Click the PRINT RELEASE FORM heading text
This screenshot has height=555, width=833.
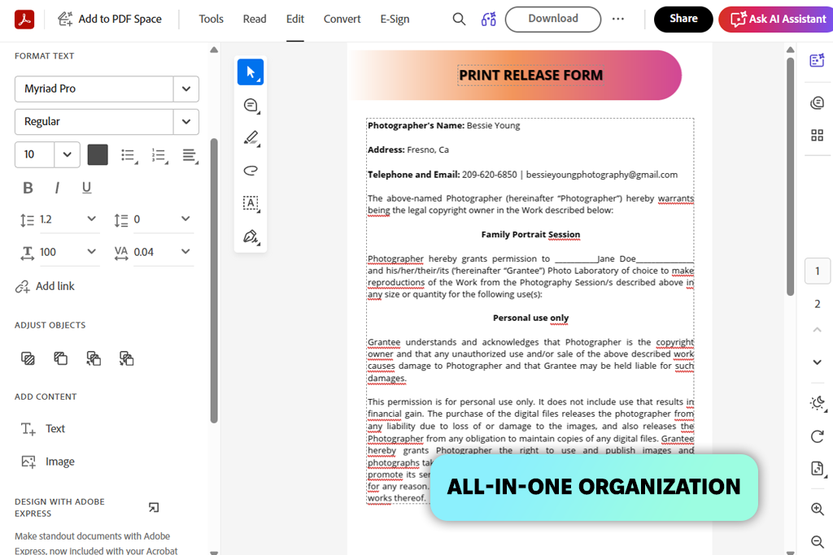pyautogui.click(x=530, y=76)
